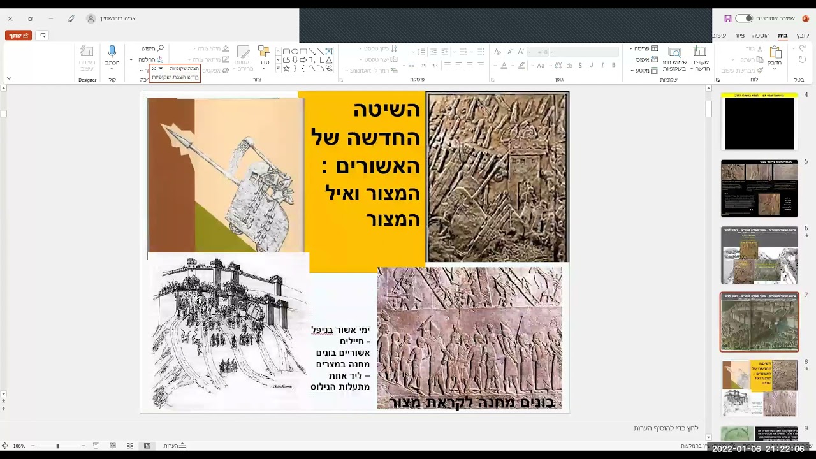This screenshot has width=816, height=459.
Task: Open Text Direction (כיוון טקסט) dropdown
Action: click(x=379, y=48)
